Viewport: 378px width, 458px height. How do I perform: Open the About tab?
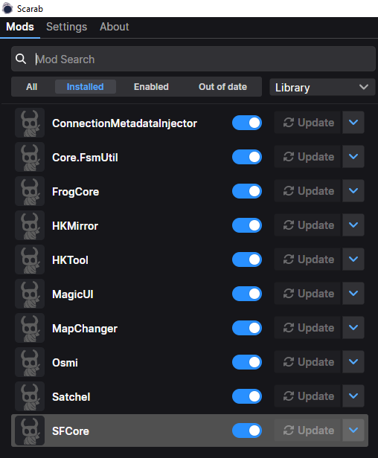click(115, 27)
